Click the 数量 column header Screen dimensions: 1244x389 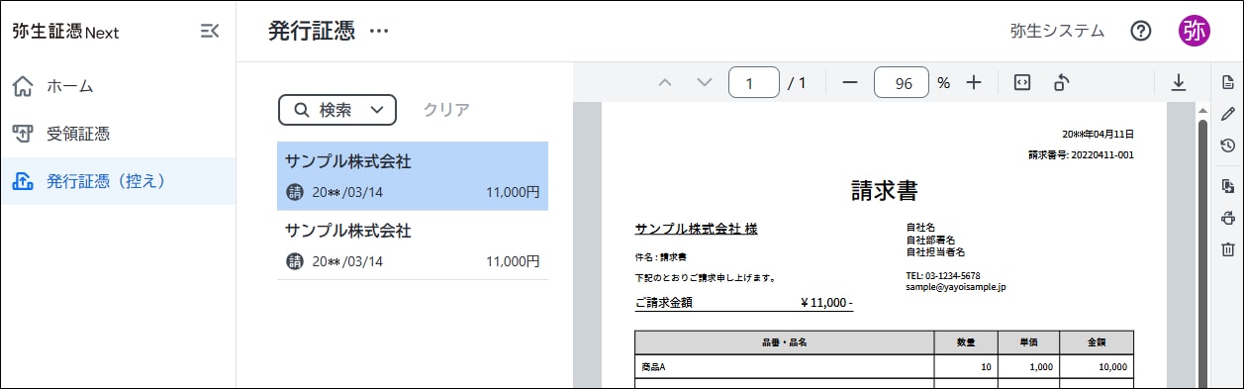click(966, 342)
